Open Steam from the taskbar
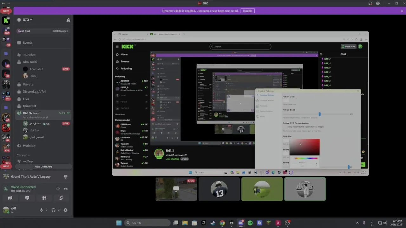Screen dimensions: 406x228 [x=213, y=223]
